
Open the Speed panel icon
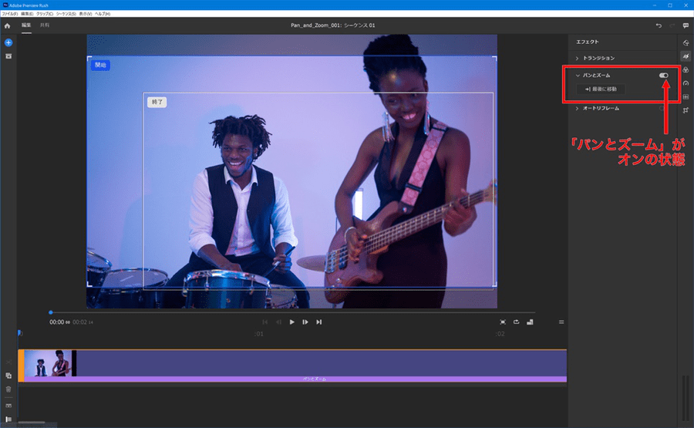pyautogui.click(x=686, y=83)
